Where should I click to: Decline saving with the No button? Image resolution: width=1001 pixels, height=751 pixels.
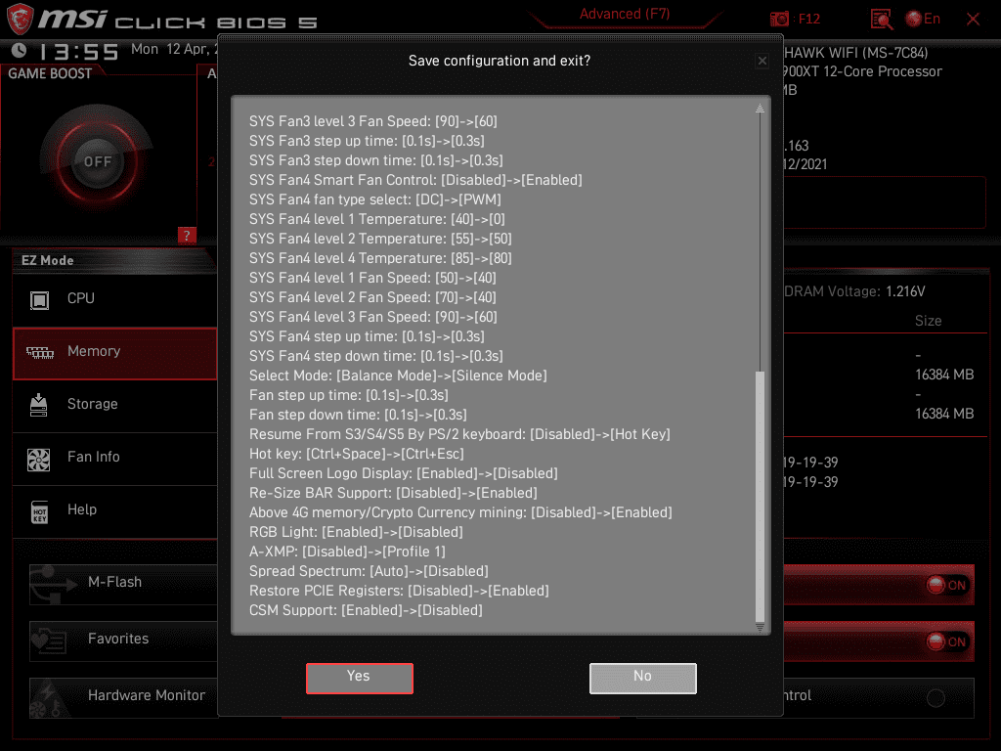(643, 678)
